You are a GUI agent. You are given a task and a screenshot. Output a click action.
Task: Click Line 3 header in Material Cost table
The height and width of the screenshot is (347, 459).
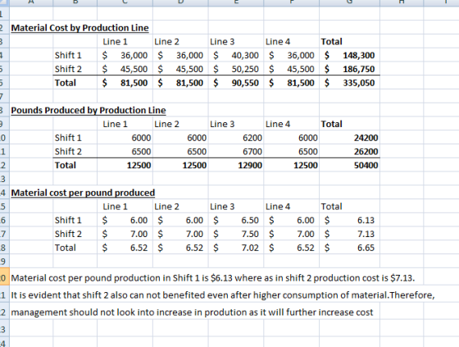[236, 42]
